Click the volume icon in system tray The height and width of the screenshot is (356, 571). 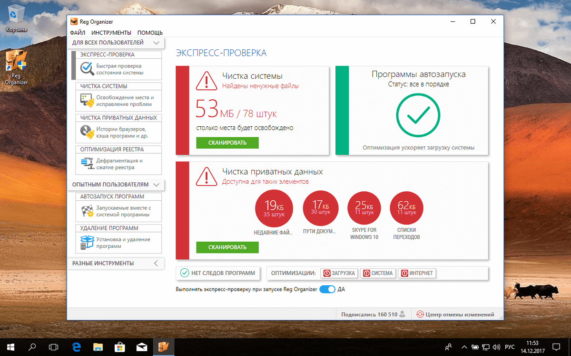[496, 346]
